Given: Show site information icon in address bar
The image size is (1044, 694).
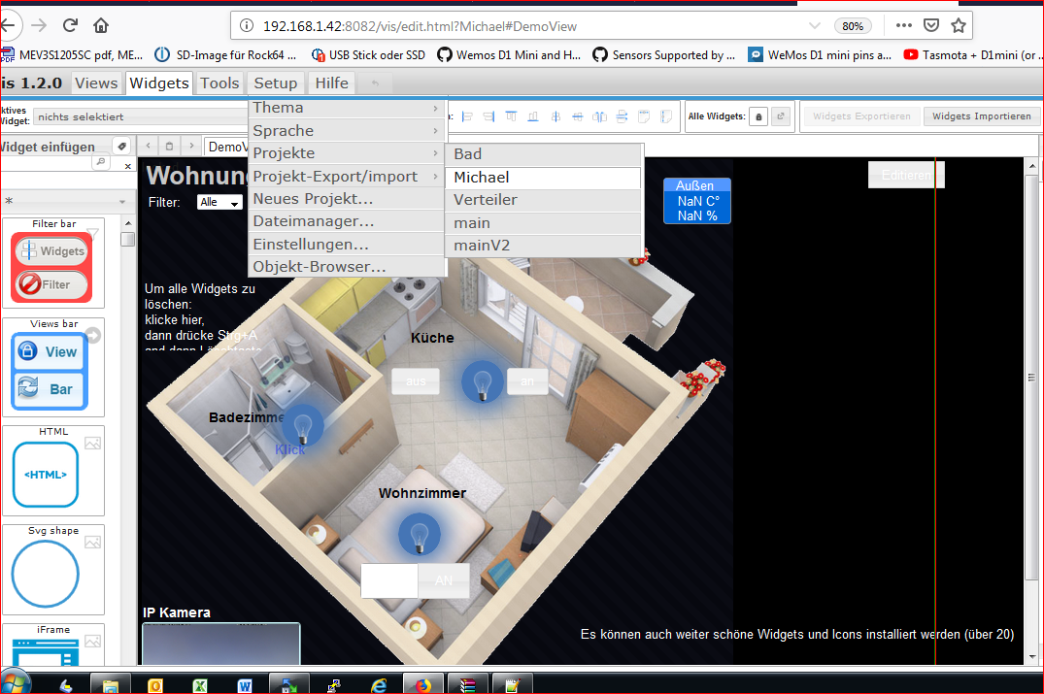Looking at the screenshot, I should pyautogui.click(x=247, y=26).
